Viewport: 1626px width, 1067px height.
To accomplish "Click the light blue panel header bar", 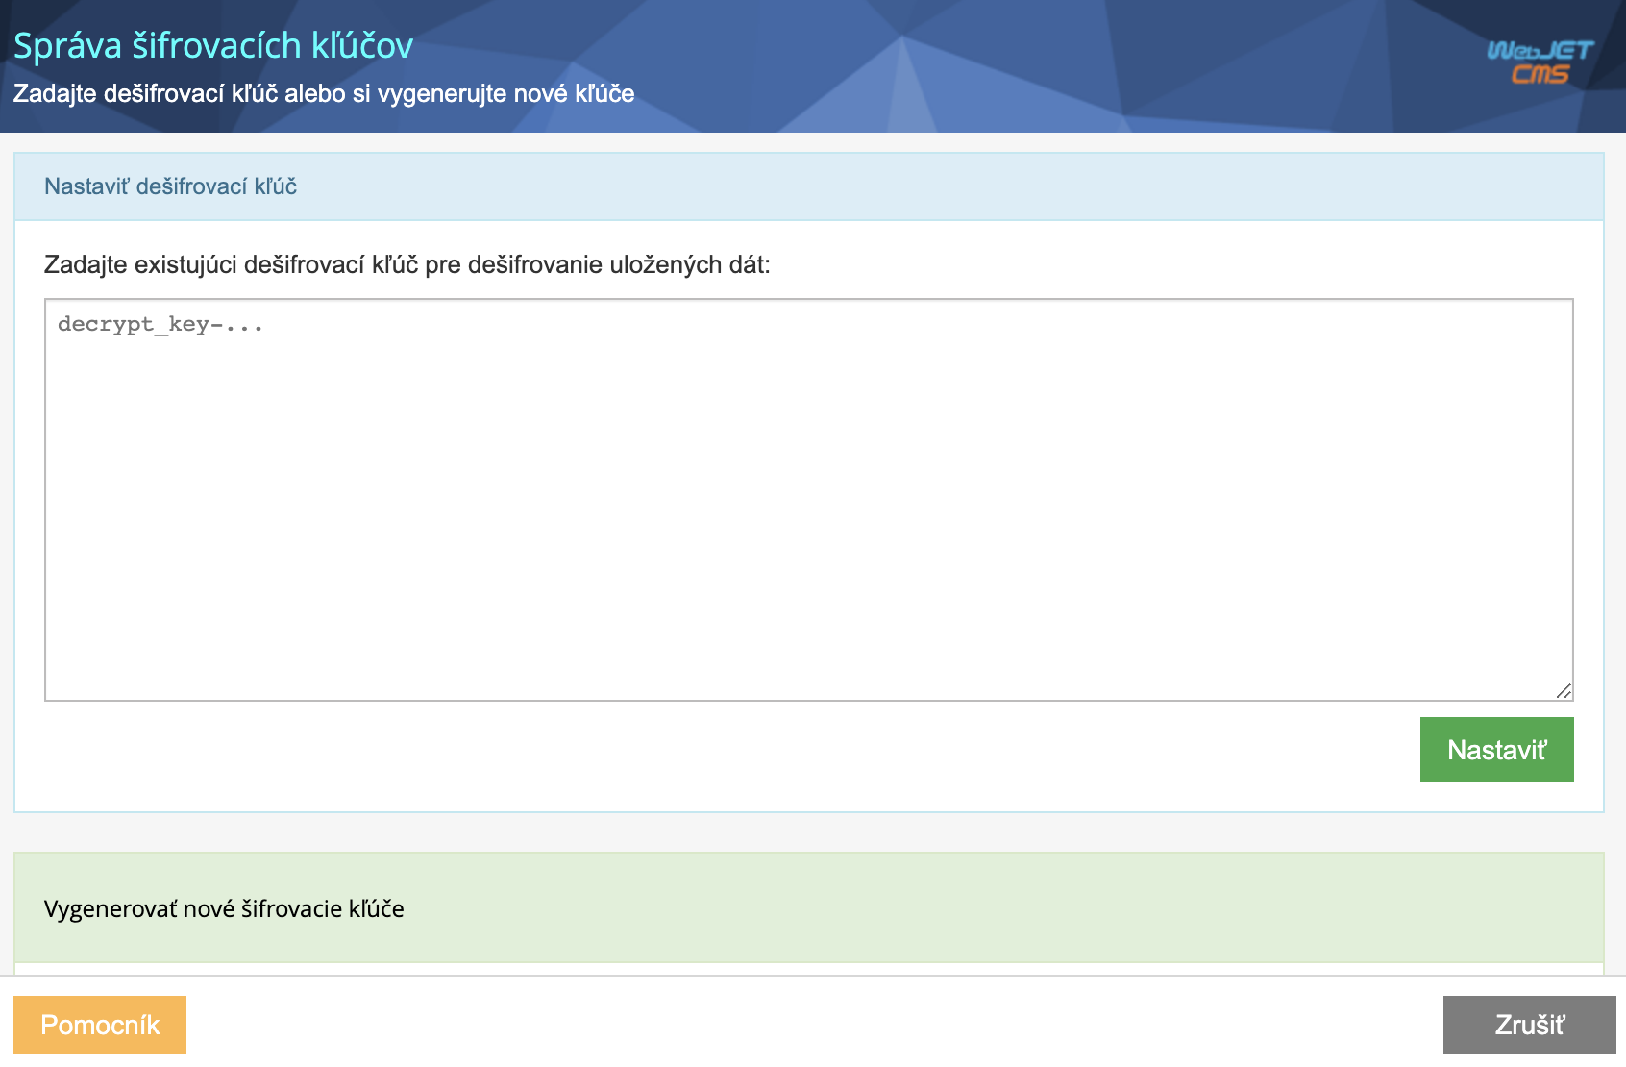I will [x=813, y=186].
